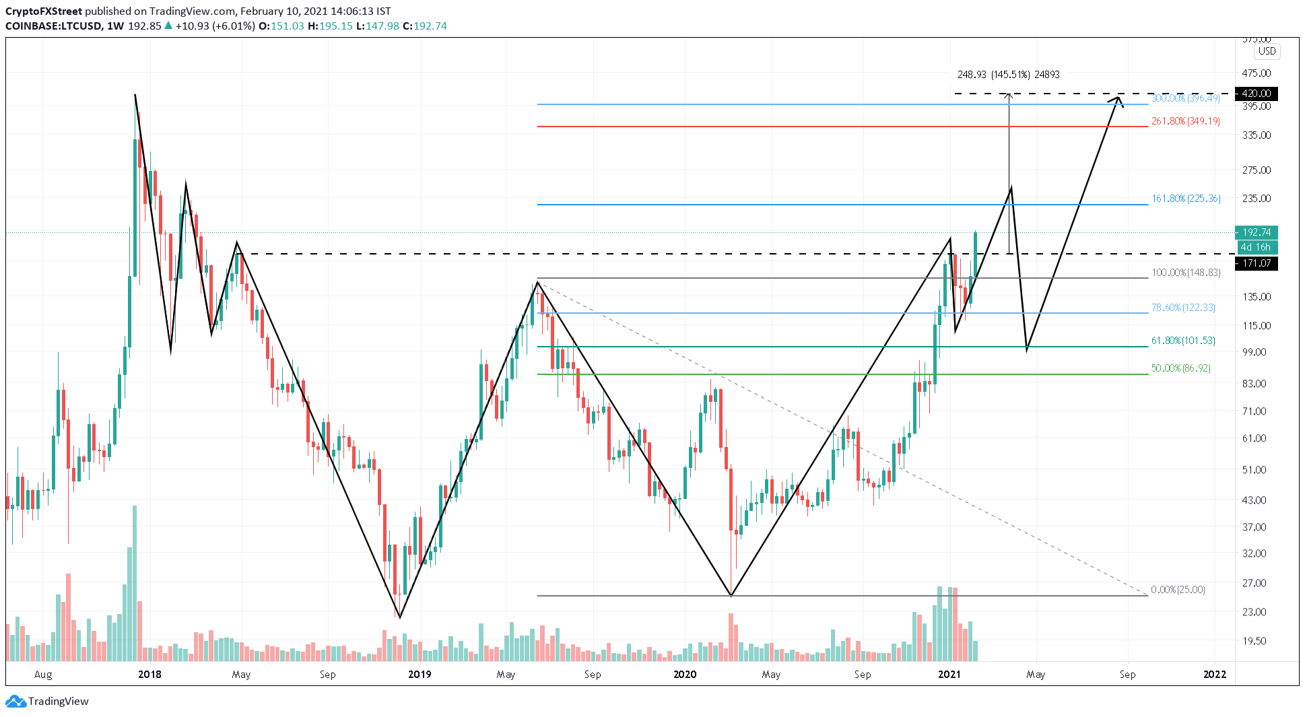Image resolution: width=1305 pixels, height=717 pixels.
Task: Click the 61.80% (101.53) Fibonacci label
Action: click(1183, 341)
